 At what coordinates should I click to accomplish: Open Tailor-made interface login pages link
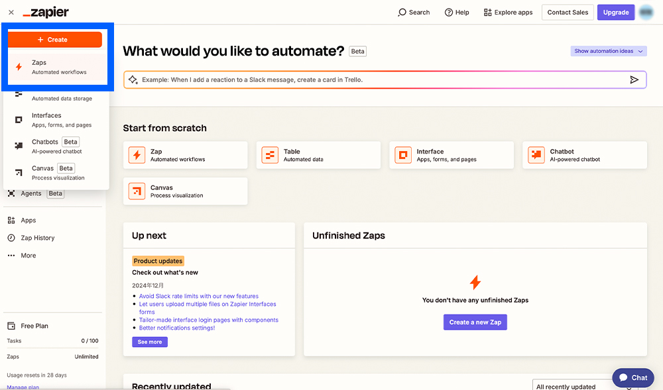click(209, 320)
